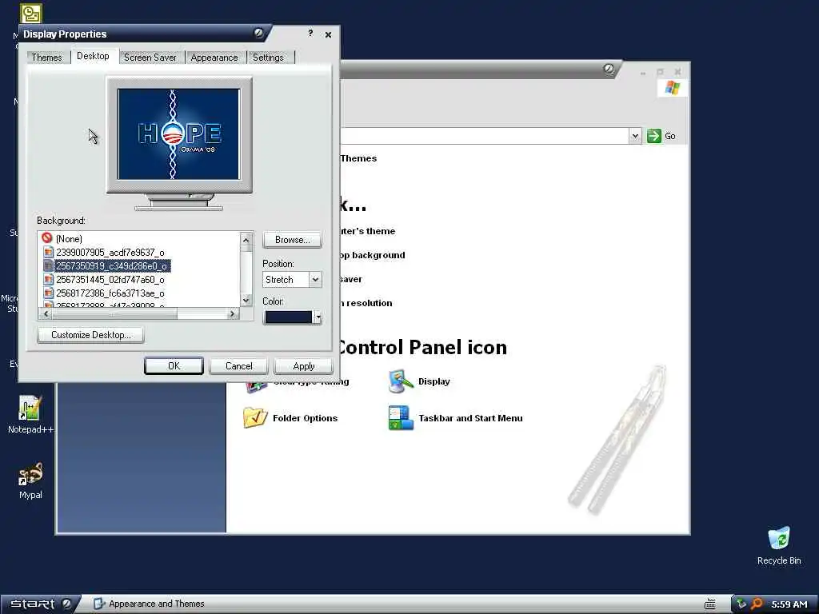Click the dialog help question mark button
Screen dimensions: 819x614
310,34
